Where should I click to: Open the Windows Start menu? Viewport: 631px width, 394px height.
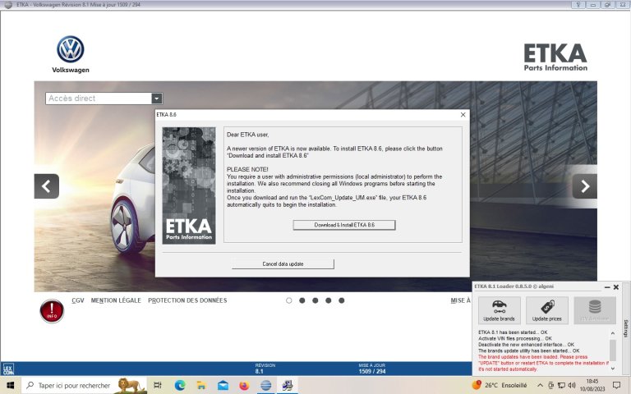(11, 385)
